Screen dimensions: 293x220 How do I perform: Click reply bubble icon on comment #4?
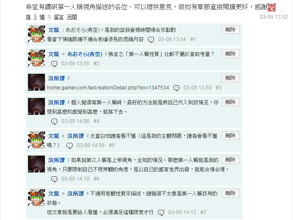tap(54, 122)
